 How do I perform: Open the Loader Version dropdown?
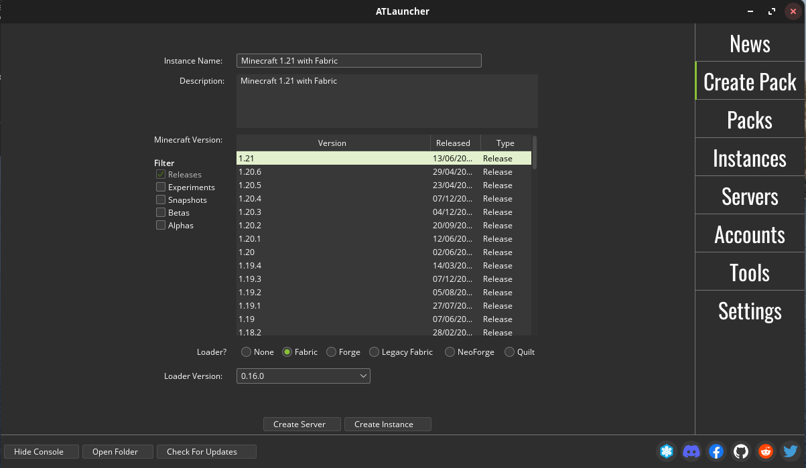[x=304, y=376]
